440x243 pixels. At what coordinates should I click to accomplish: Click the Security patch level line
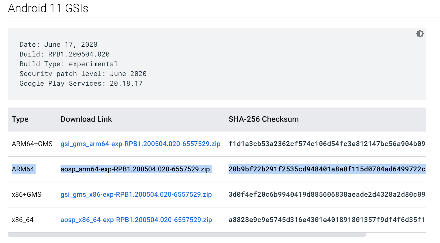coord(83,74)
